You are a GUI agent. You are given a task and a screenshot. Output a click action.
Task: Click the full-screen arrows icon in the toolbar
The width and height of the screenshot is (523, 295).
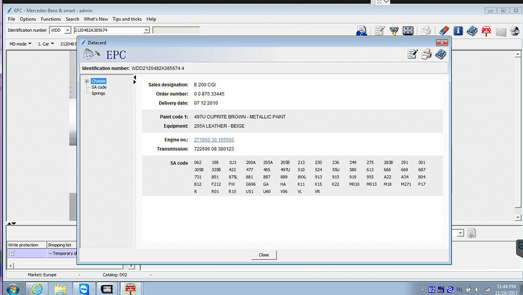(408, 31)
